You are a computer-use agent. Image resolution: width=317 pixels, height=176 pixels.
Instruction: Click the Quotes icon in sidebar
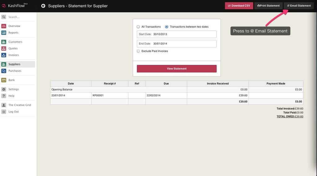coord(4,48)
